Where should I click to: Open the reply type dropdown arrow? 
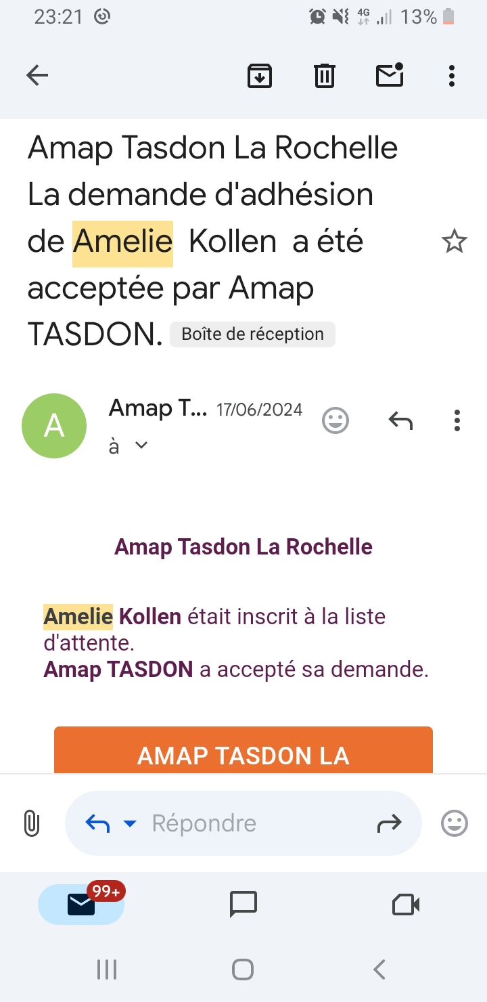pos(129,823)
